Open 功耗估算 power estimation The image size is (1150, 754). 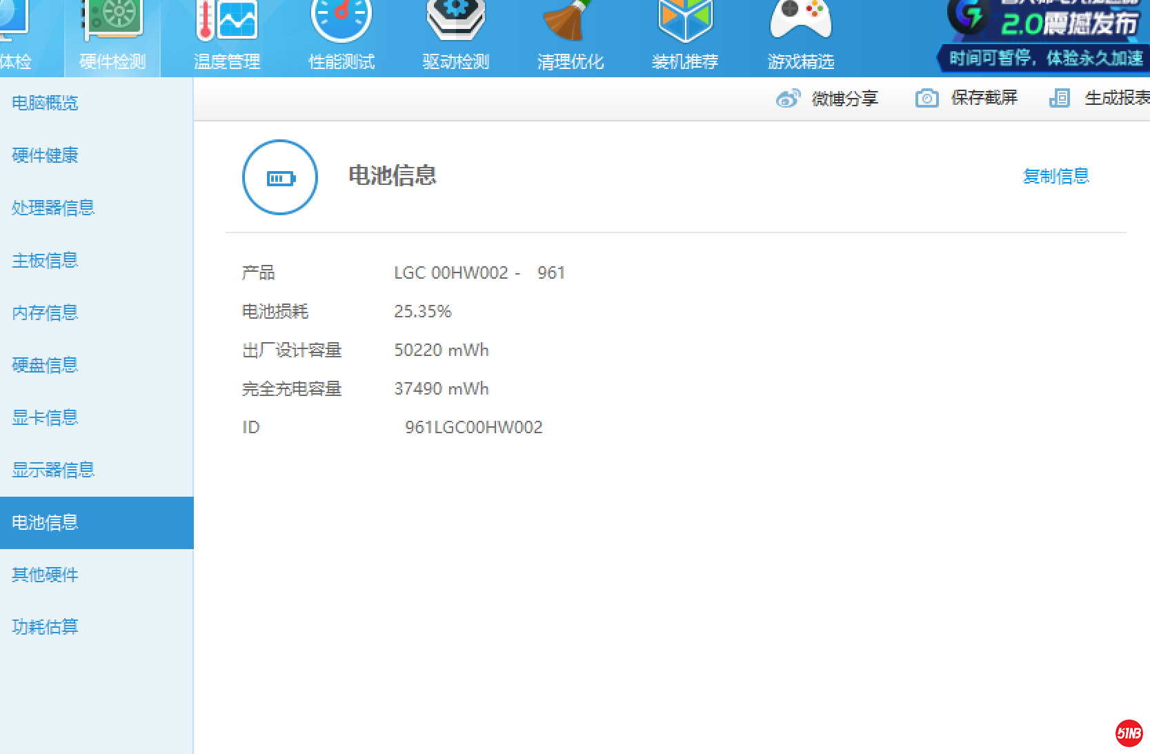97,627
